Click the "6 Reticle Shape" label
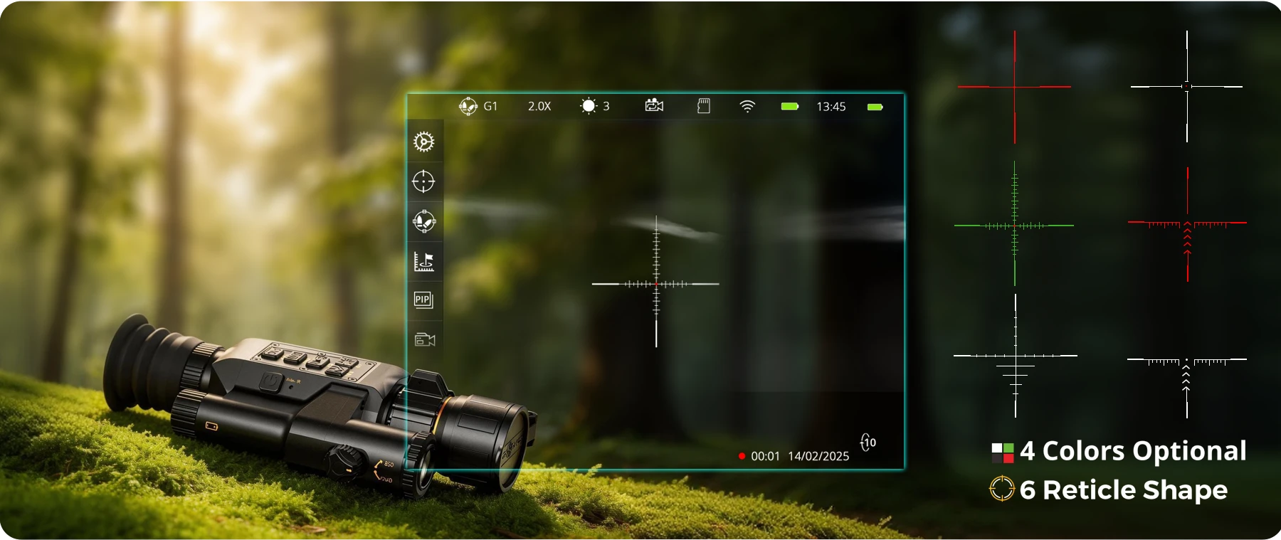 (1123, 490)
